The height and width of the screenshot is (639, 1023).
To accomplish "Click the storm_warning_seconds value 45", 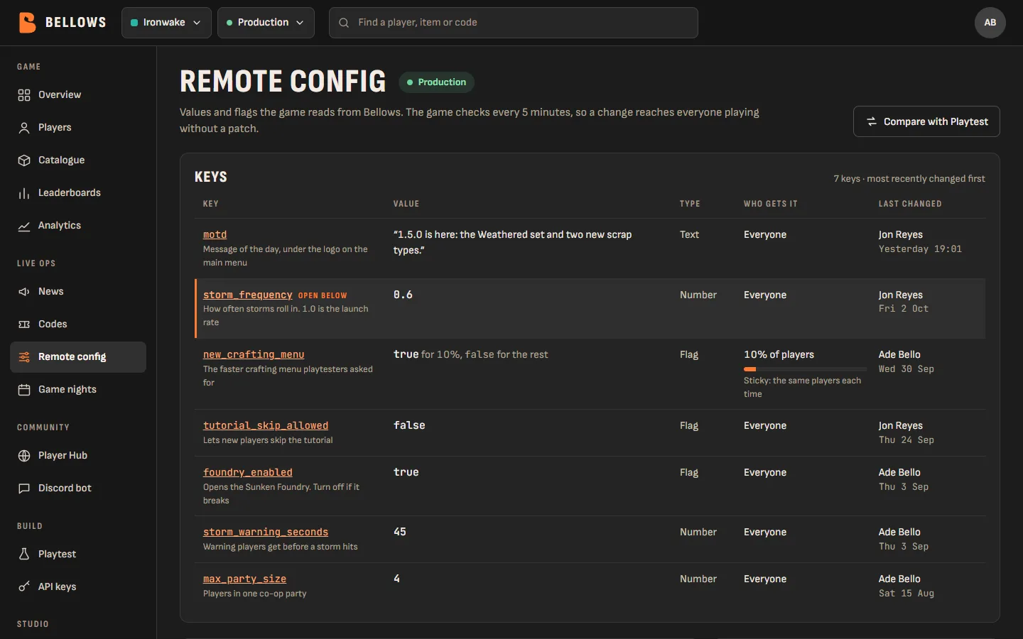I will coord(400,532).
